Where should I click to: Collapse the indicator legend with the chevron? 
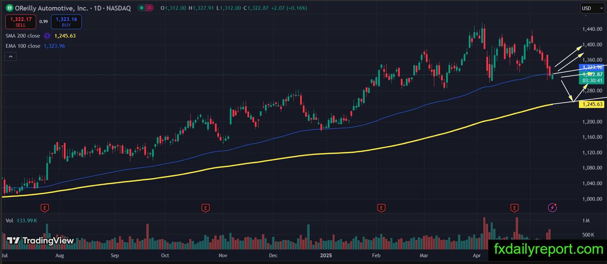(x=11, y=57)
